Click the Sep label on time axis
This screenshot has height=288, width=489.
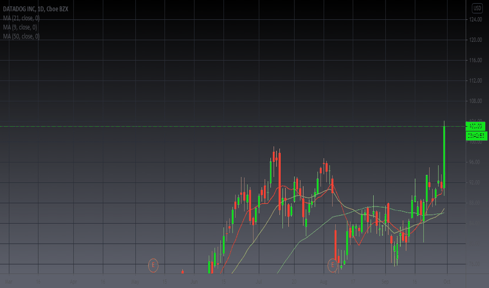385,282
